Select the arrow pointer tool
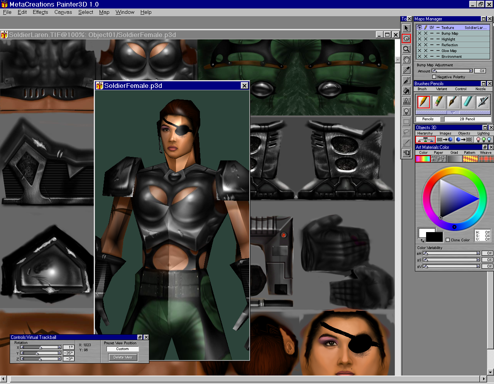The height and width of the screenshot is (384, 494). (406, 28)
